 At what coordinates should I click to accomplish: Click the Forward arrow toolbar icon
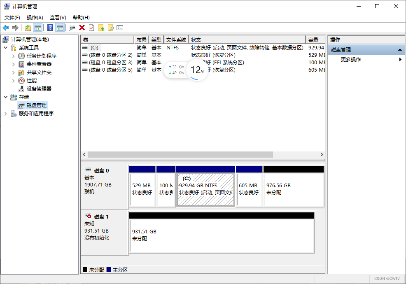pos(15,28)
